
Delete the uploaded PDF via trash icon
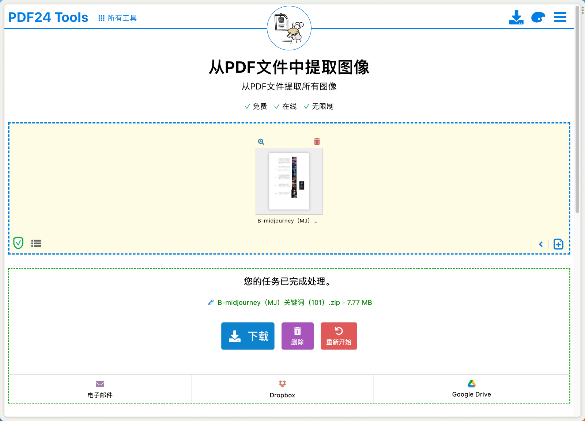pyautogui.click(x=317, y=141)
